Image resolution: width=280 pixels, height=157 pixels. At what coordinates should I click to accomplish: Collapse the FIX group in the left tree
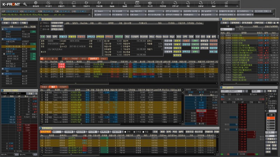coord(2,29)
